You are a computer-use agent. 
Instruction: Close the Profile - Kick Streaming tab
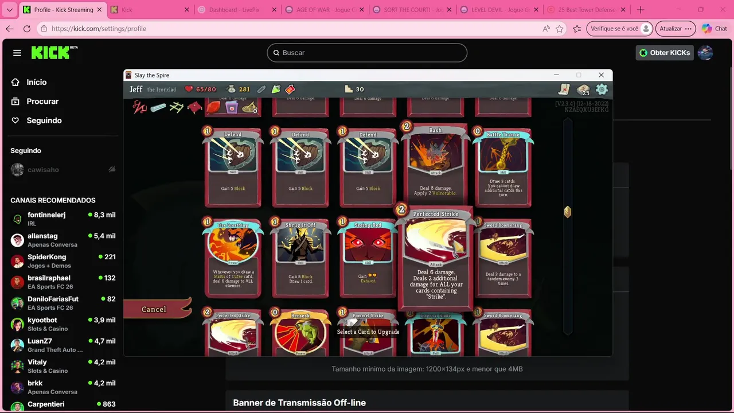click(99, 10)
